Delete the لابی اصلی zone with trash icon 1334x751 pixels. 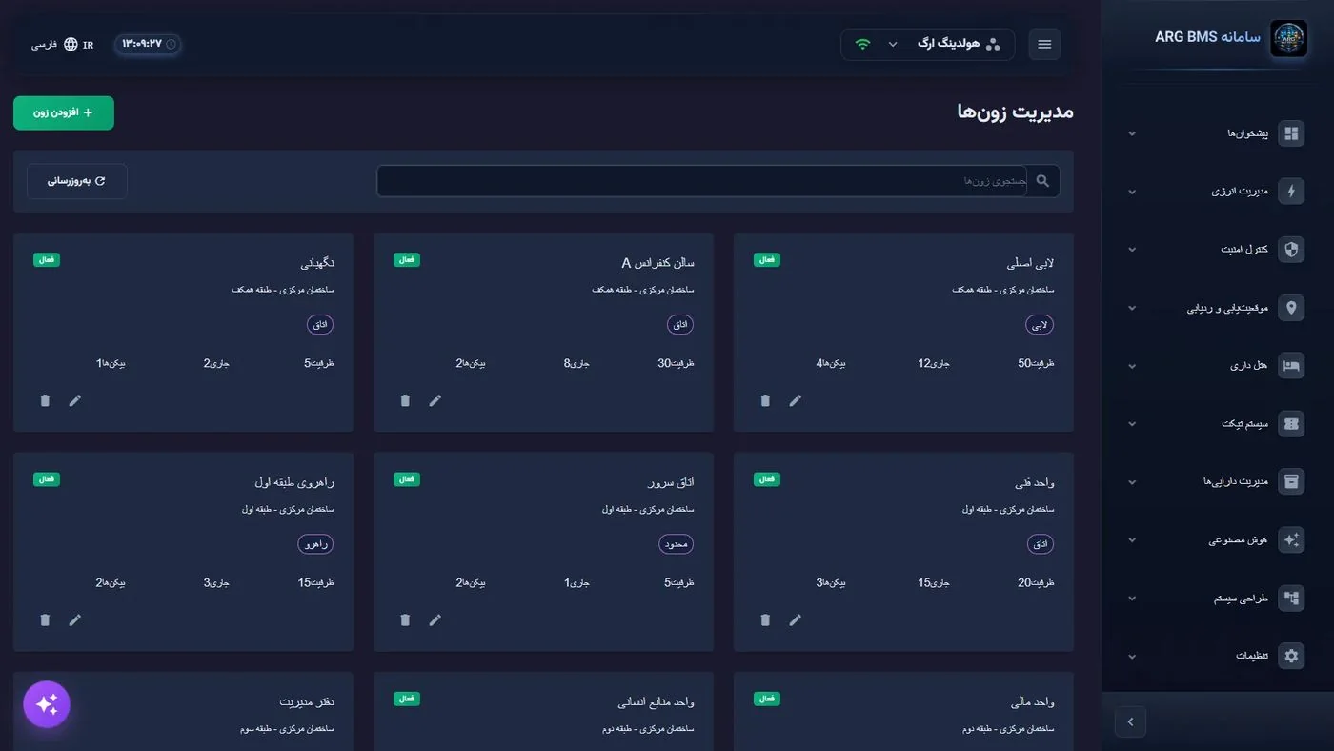pos(765,400)
